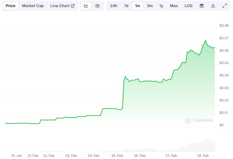
Task: Click the price peak near $0.07
Action: (x=206, y=40)
